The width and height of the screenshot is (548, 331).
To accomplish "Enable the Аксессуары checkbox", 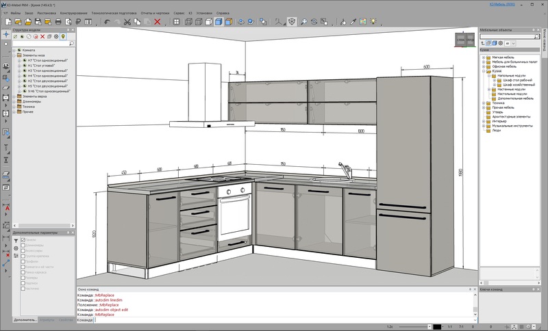I will pos(23,251).
